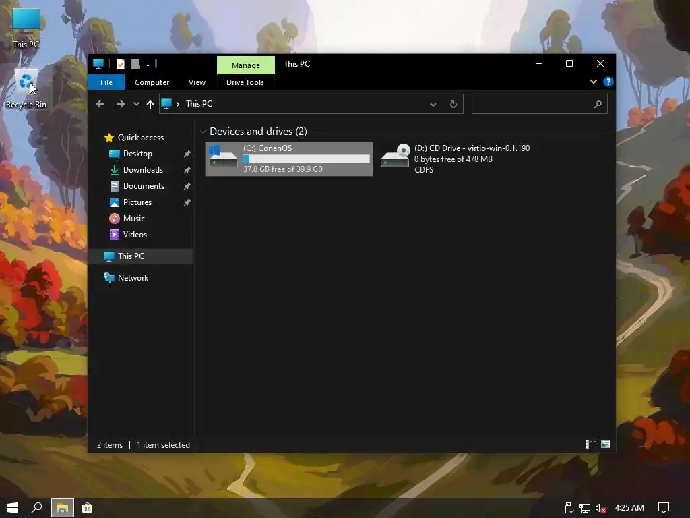Image resolution: width=690 pixels, height=518 pixels.
Task: Select the This PC desktop icon
Action: 26,29
